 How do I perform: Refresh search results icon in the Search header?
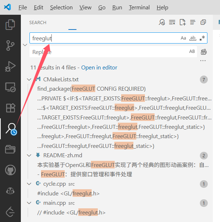[x=162, y=22]
